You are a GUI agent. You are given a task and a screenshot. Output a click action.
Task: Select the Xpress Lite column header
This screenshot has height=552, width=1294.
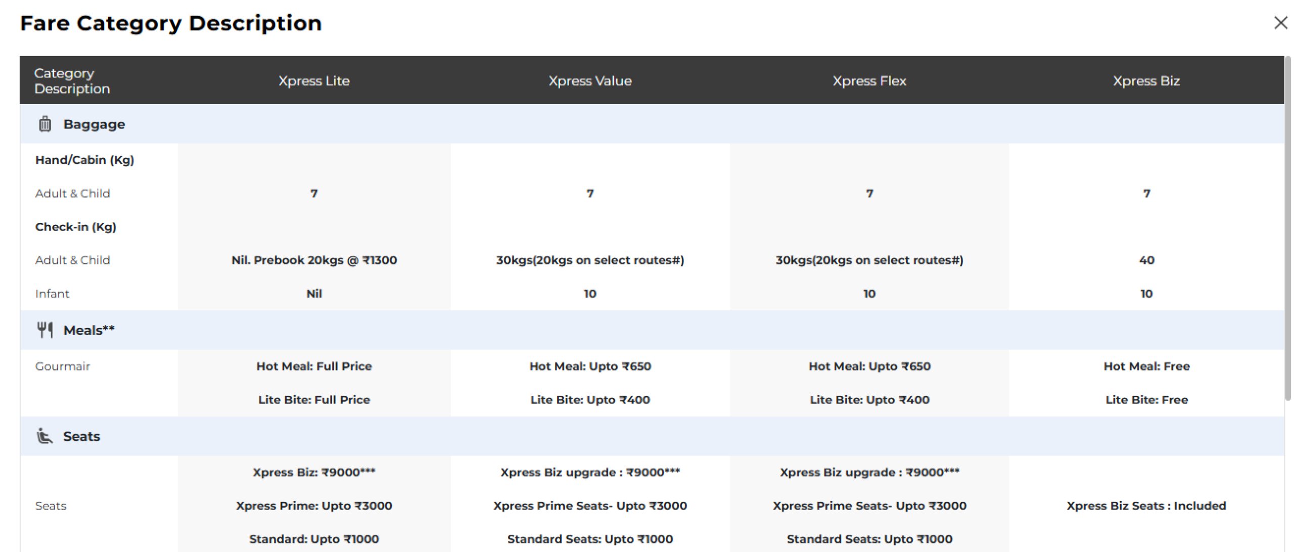(314, 81)
